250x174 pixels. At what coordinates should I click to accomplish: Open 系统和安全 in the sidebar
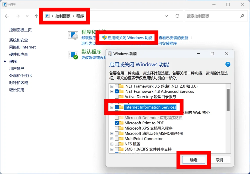click(18, 40)
